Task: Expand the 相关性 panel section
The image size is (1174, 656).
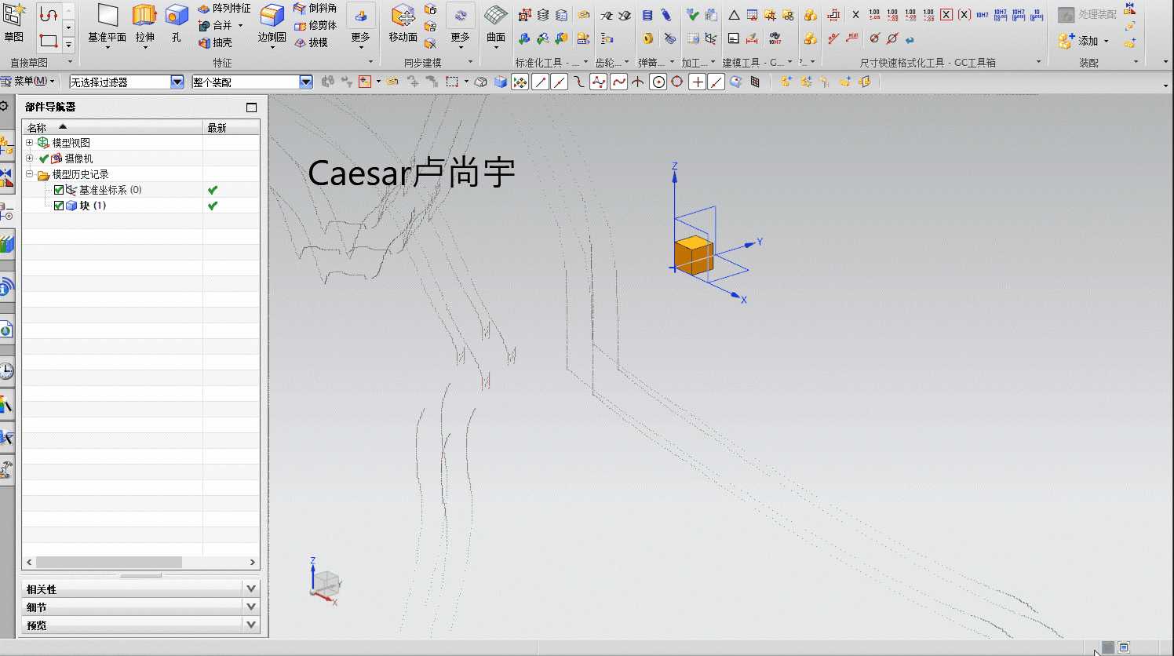Action: [x=251, y=589]
